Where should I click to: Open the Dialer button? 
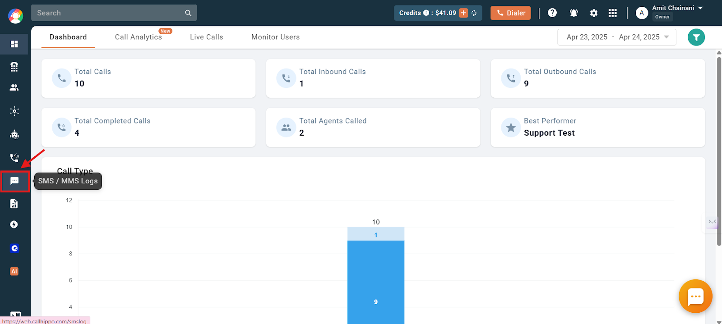click(x=511, y=13)
